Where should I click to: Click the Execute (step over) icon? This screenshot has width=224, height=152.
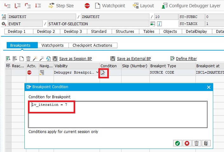(x=18, y=6)
